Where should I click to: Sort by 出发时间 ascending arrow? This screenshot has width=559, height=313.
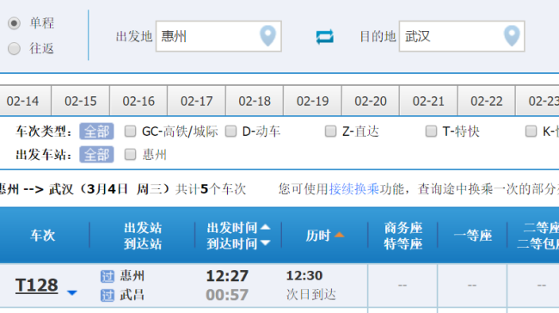[265, 227]
